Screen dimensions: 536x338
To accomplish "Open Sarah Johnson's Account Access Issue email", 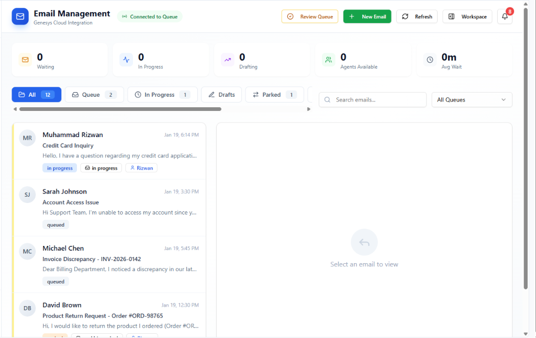I will (109, 208).
